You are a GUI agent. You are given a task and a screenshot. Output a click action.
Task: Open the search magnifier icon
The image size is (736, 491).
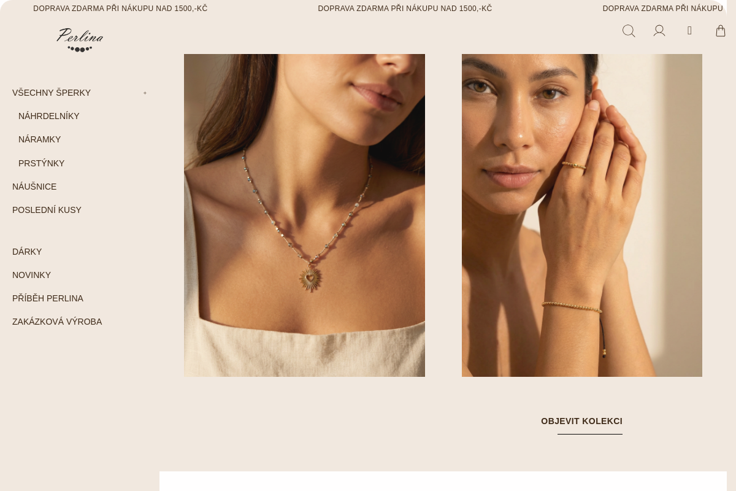[x=629, y=31]
